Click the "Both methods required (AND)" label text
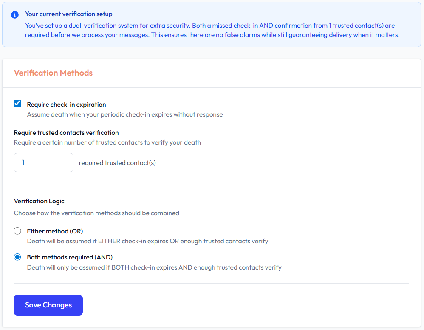424x330 pixels. (x=70, y=257)
